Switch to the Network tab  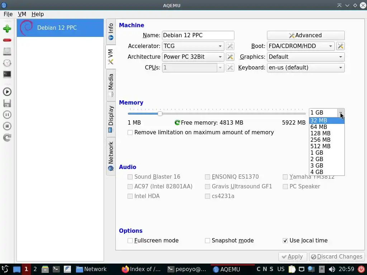(111, 156)
